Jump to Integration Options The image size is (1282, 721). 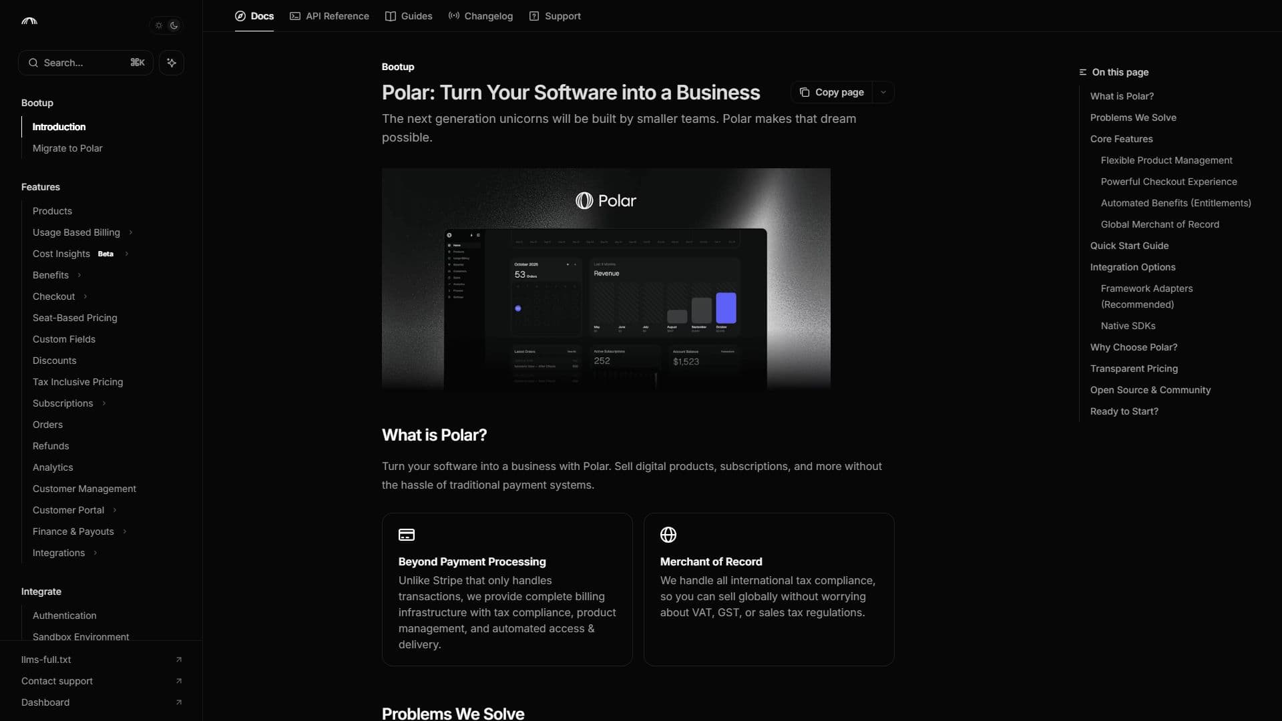click(1132, 267)
